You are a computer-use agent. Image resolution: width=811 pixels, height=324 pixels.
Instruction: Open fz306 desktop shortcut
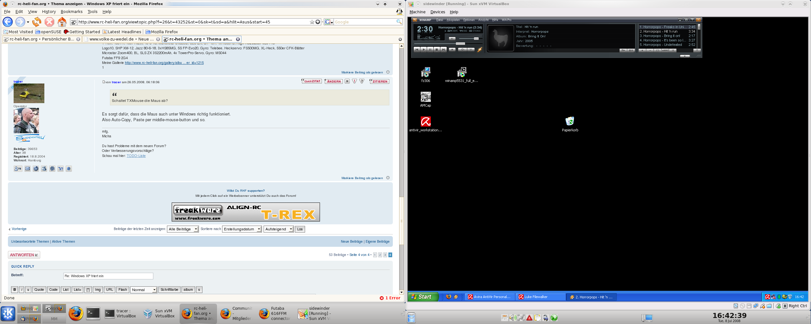pyautogui.click(x=425, y=75)
